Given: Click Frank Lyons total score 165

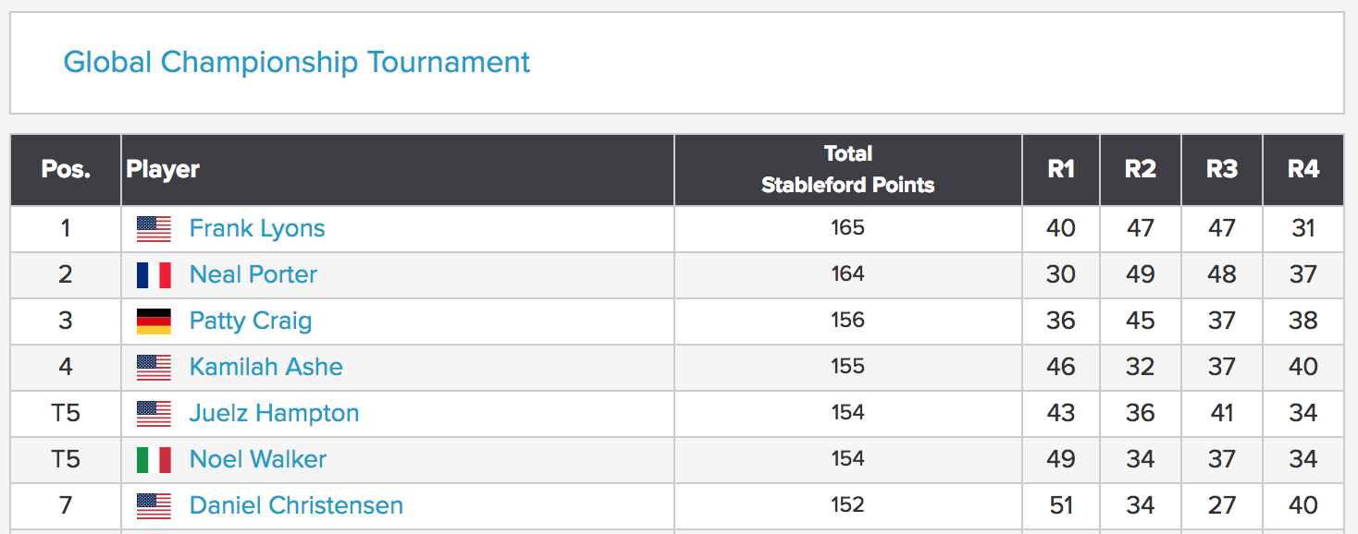Looking at the screenshot, I should coord(848,228).
